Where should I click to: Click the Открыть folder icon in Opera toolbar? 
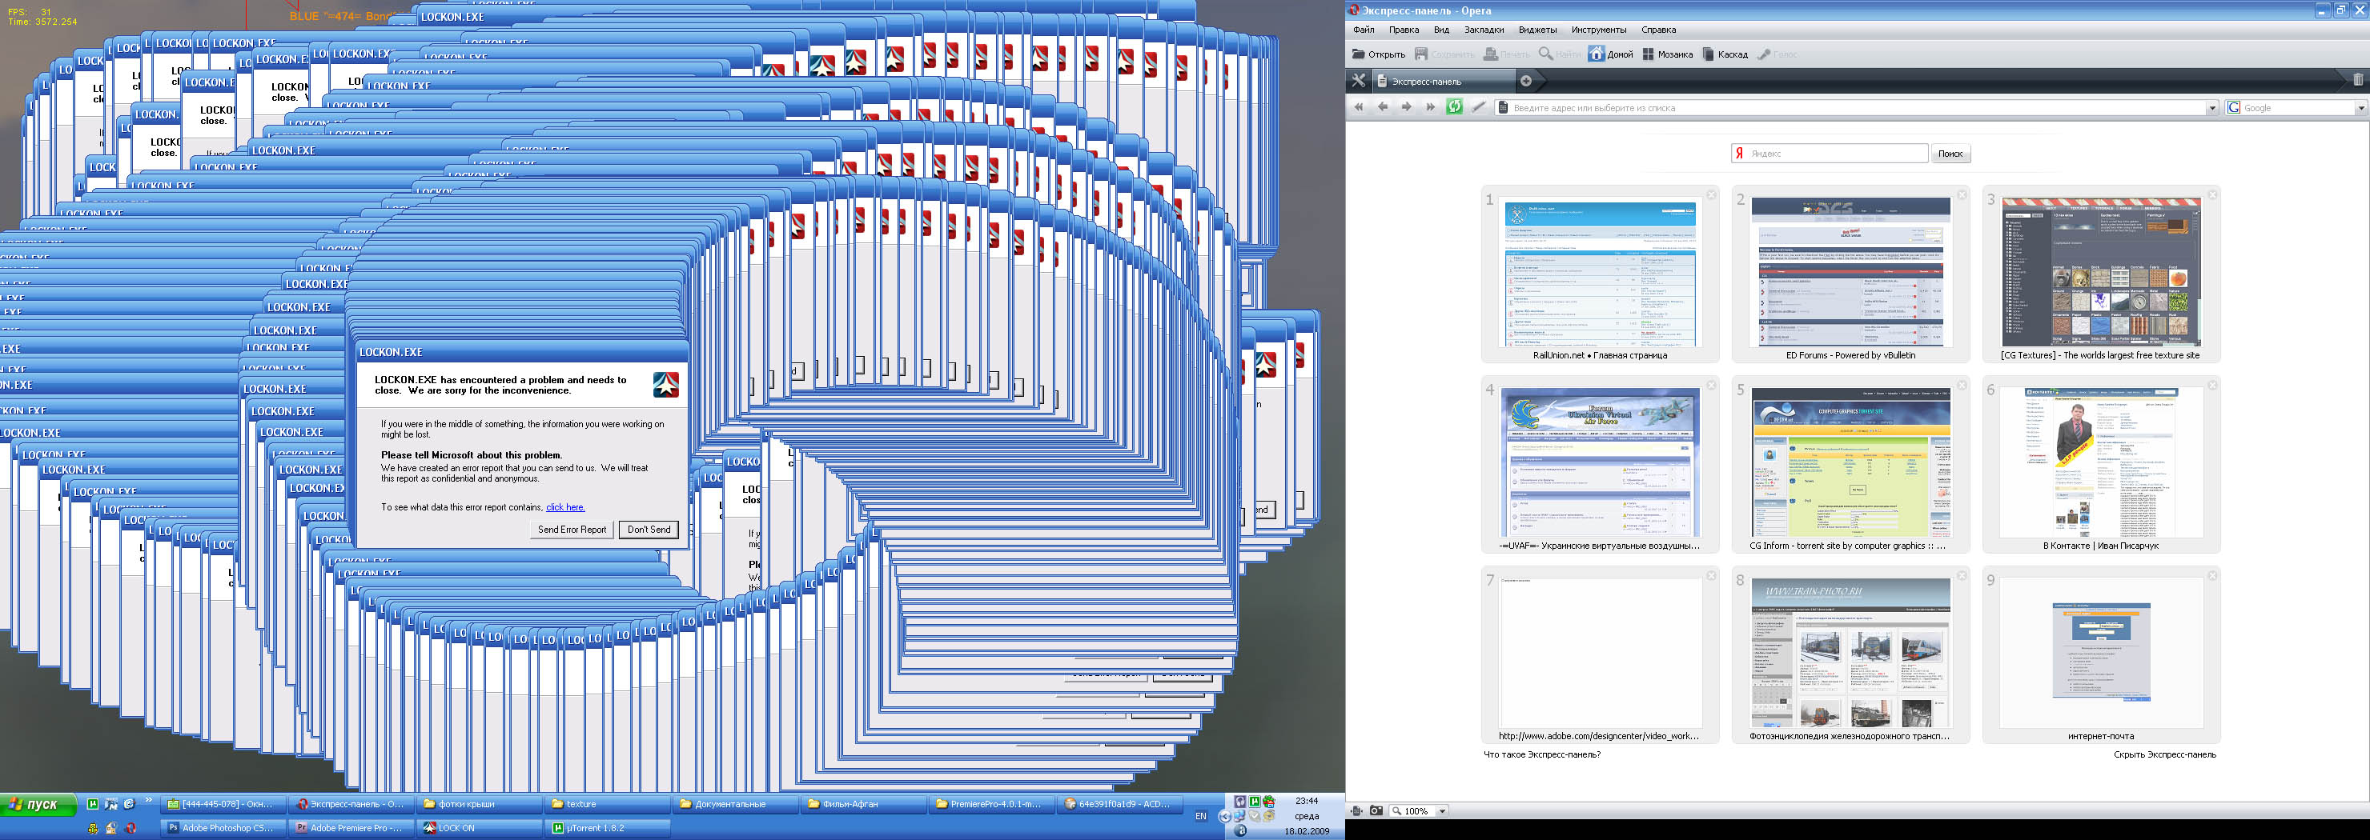(1358, 54)
